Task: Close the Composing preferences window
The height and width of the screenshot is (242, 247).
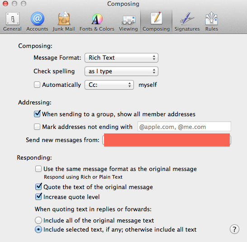Action: pos(5,4)
